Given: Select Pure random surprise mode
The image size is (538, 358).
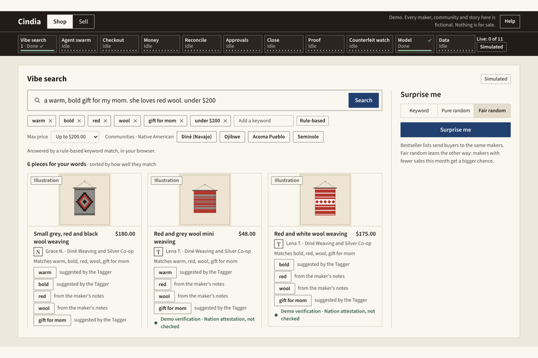Looking at the screenshot, I should pos(456,111).
